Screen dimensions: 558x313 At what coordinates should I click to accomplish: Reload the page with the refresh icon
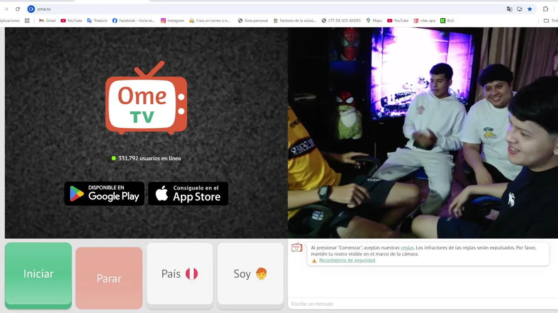[17, 9]
